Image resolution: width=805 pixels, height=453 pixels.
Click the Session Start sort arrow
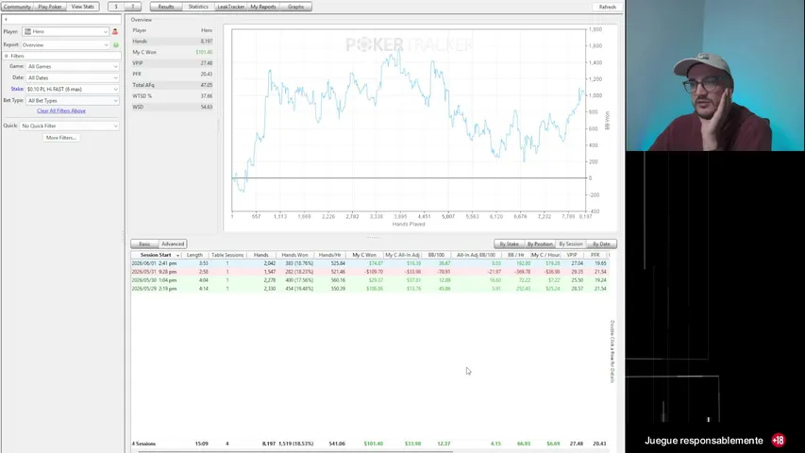pyautogui.click(x=178, y=255)
